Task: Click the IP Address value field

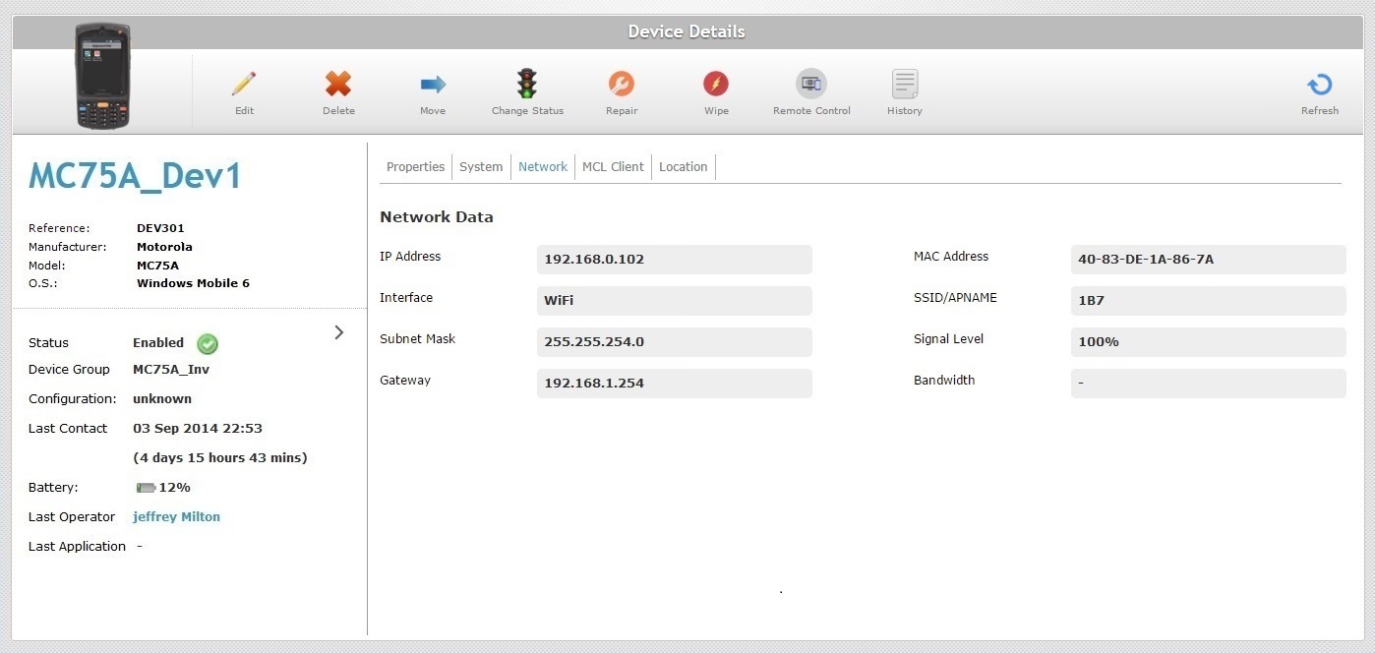Action: pos(674,260)
